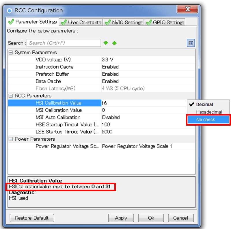Collapse the Power Parameters group

tap(11, 139)
